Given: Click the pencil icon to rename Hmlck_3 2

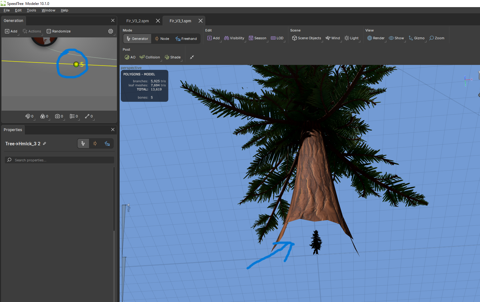Looking at the screenshot, I should click(x=45, y=143).
